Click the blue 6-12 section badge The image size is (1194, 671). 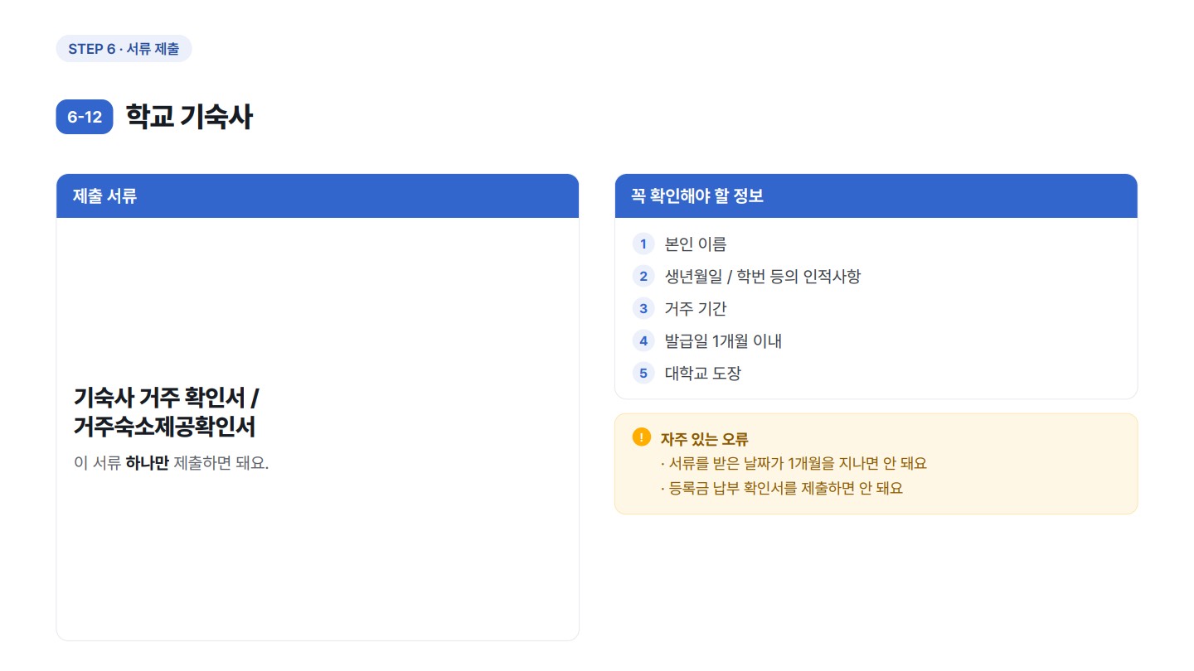[85, 117]
